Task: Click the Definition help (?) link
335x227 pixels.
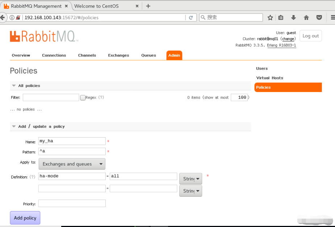Action: pyautogui.click(x=32, y=177)
